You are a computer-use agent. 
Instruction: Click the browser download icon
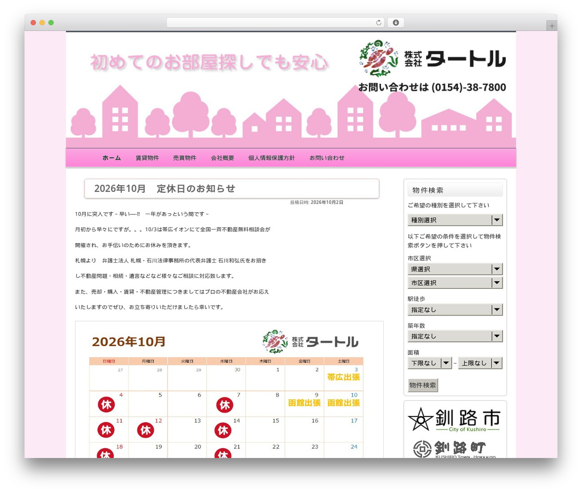pos(396,23)
